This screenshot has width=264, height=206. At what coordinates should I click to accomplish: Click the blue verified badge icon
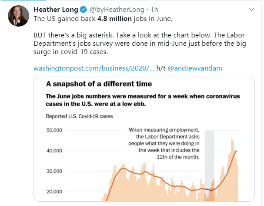83,10
